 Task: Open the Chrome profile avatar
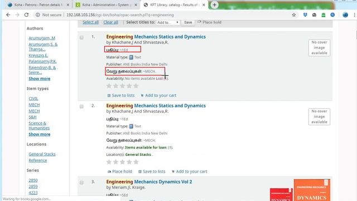(x=345, y=15)
